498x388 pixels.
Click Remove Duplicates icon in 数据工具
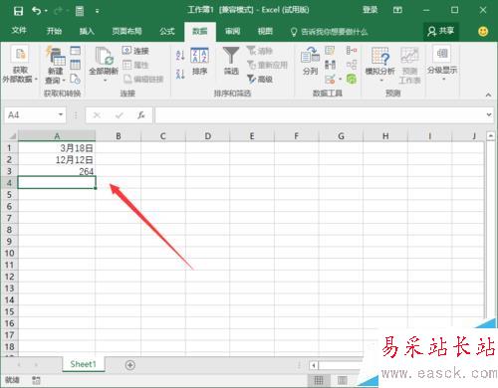click(x=330, y=65)
